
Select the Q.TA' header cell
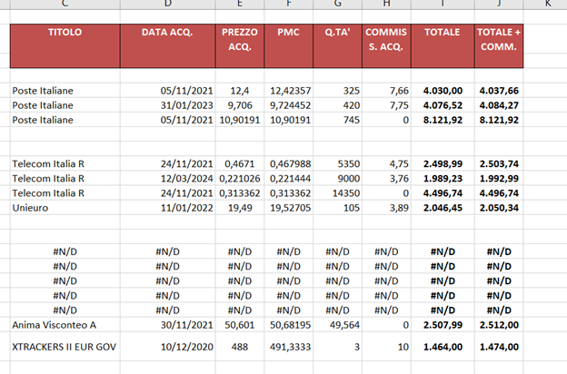(x=337, y=46)
